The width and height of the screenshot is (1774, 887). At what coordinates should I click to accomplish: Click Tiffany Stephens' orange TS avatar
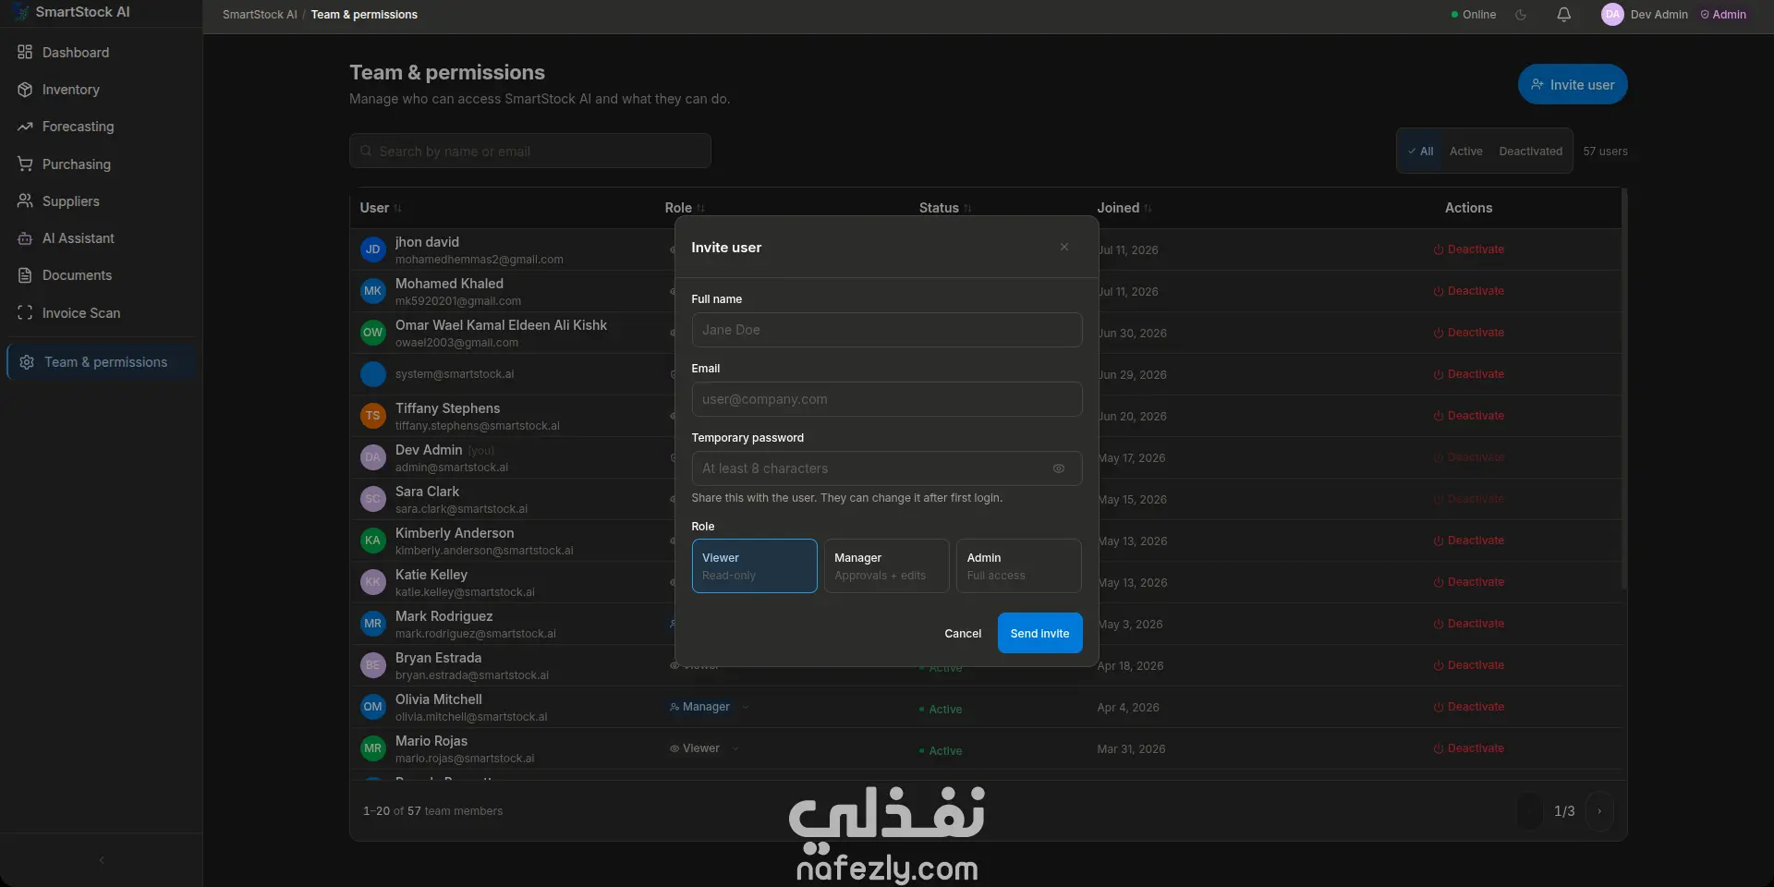pos(373,416)
